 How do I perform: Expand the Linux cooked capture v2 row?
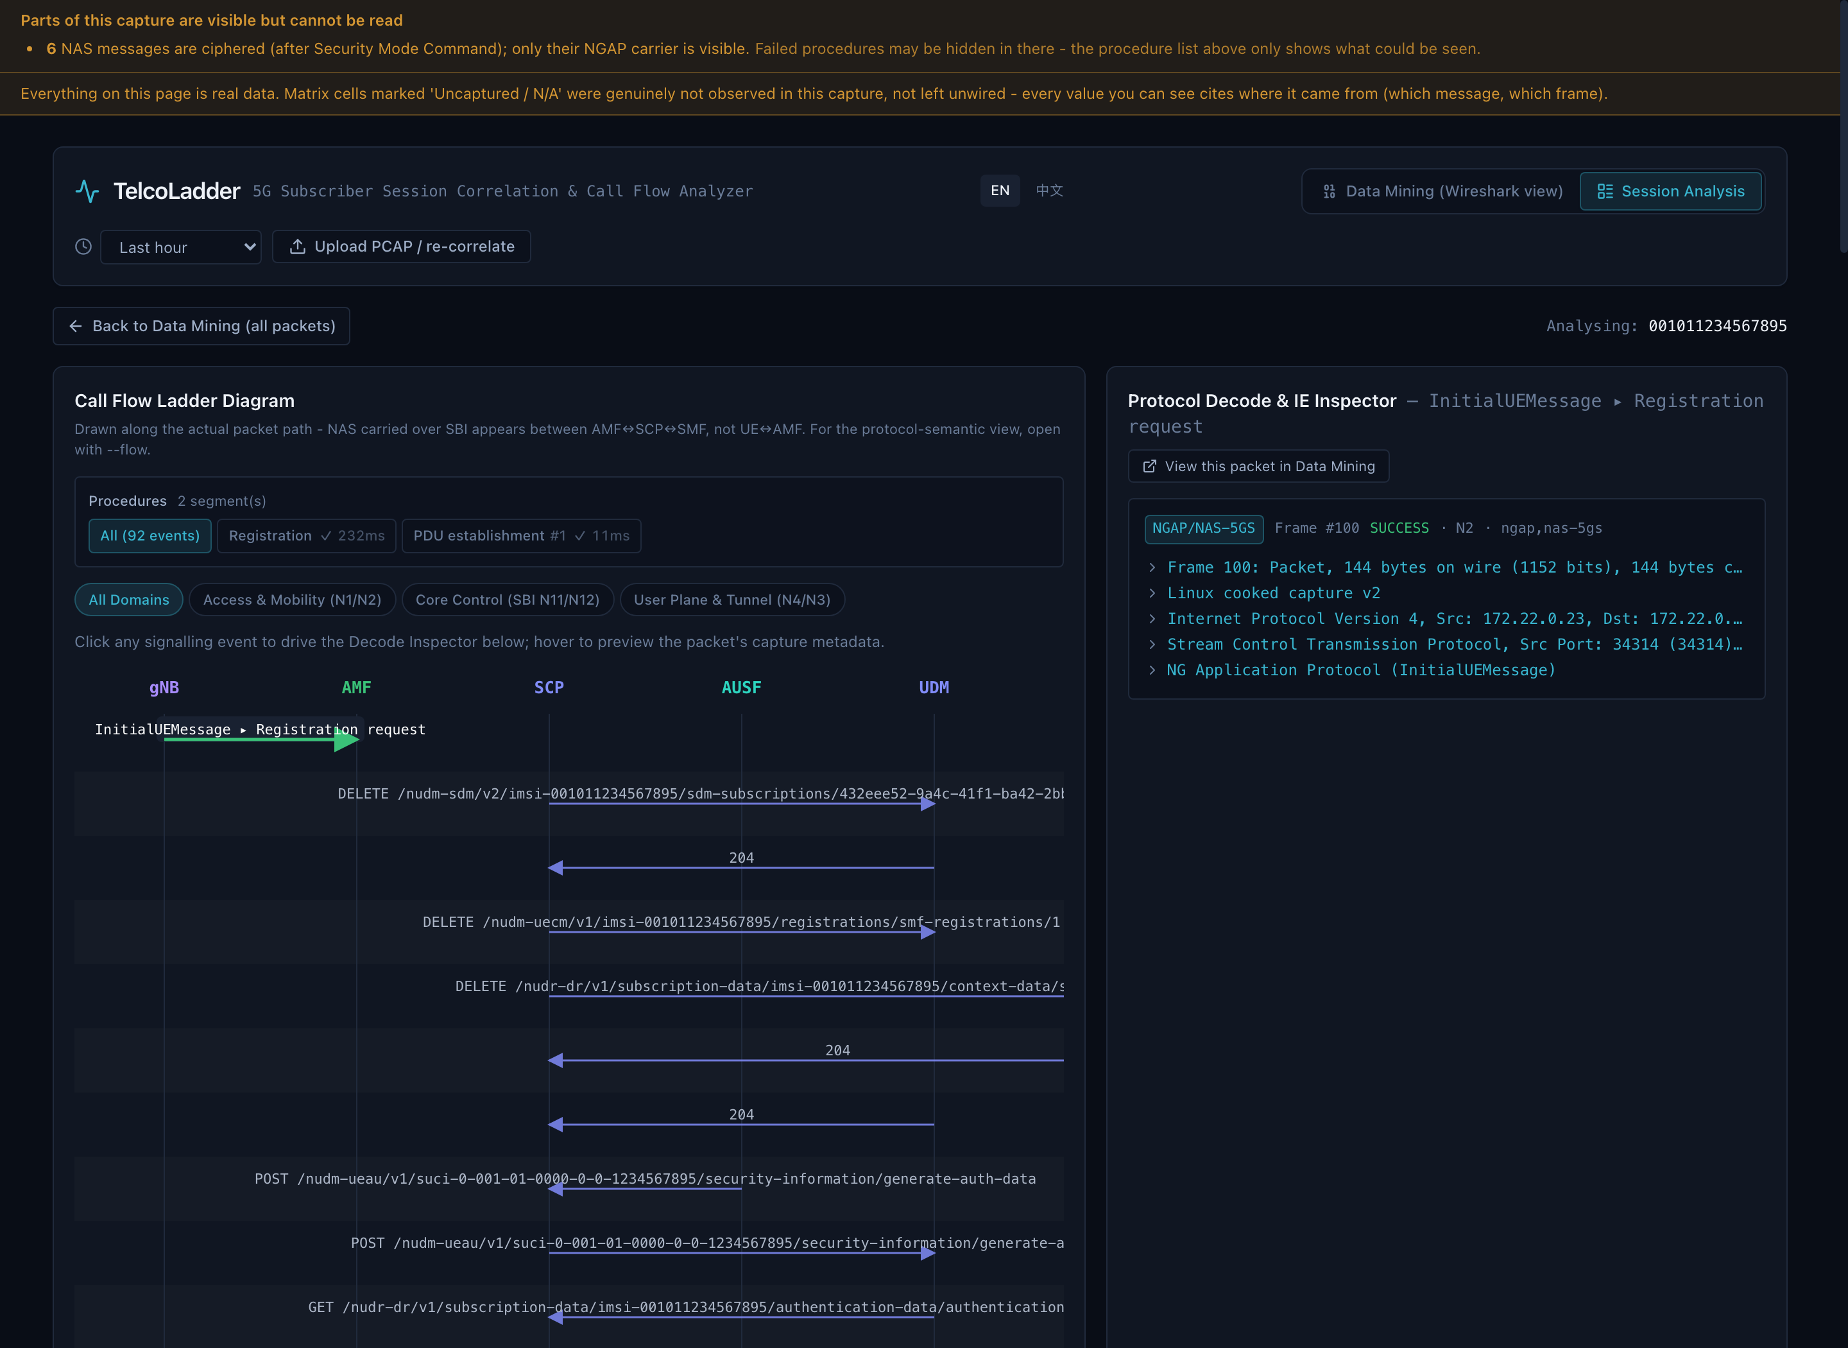(x=1446, y=593)
